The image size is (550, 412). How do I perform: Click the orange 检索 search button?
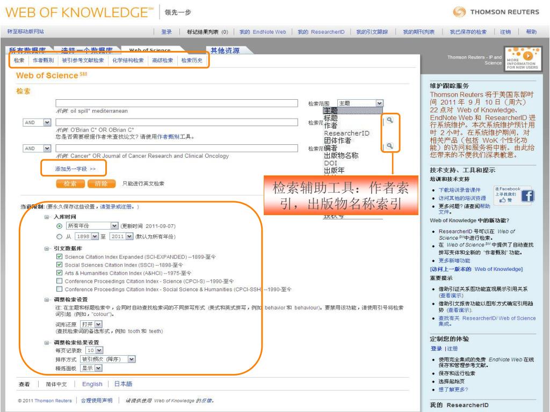70,183
